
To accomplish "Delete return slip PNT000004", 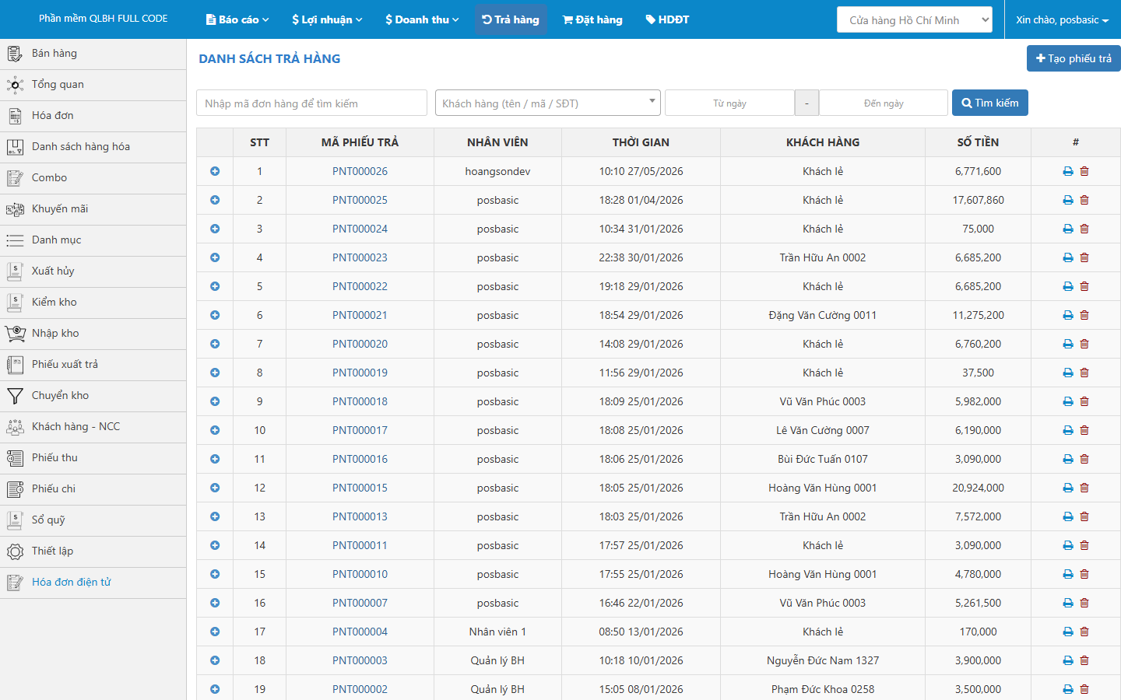I will 1084,632.
